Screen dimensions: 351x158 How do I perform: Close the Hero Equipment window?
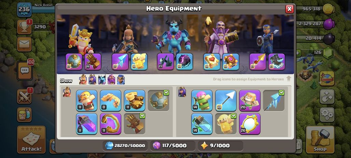(290, 9)
